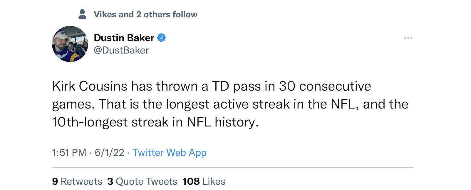Click the "NFL history" phrase in tweet
The image size is (471, 190).
tap(222, 122)
